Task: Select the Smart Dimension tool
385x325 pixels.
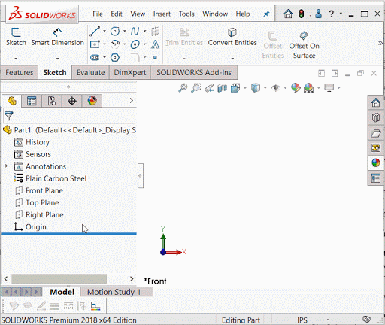Action: 57,38
